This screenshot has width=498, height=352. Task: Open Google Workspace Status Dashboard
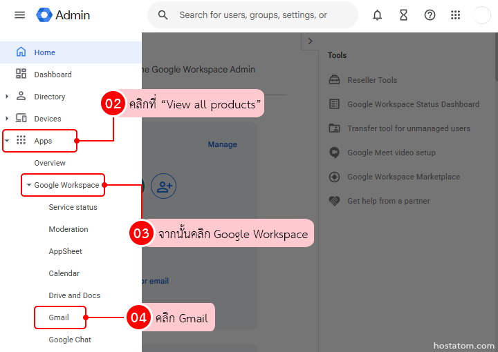pyautogui.click(x=413, y=104)
